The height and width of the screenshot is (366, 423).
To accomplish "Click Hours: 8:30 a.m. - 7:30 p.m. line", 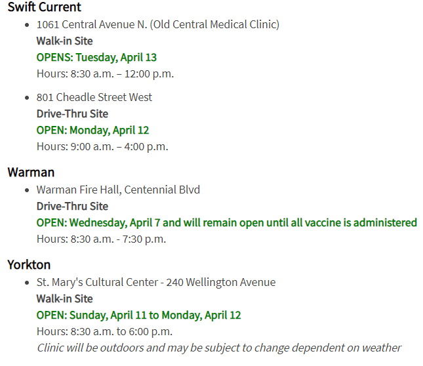I will coord(101,239).
